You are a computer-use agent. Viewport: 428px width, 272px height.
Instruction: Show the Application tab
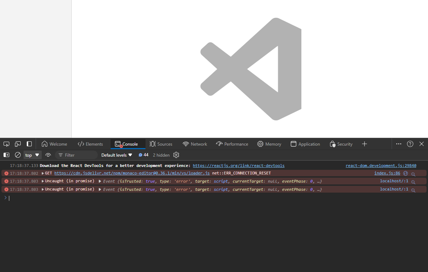pos(305,144)
